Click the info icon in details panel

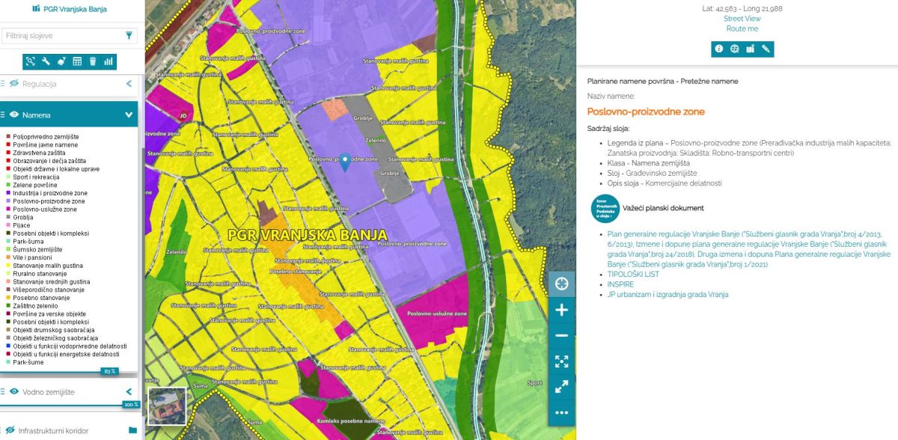coord(718,49)
